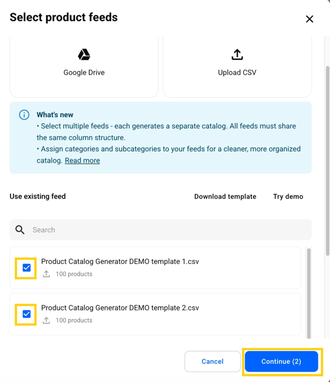Click the Cancel button

213,361
